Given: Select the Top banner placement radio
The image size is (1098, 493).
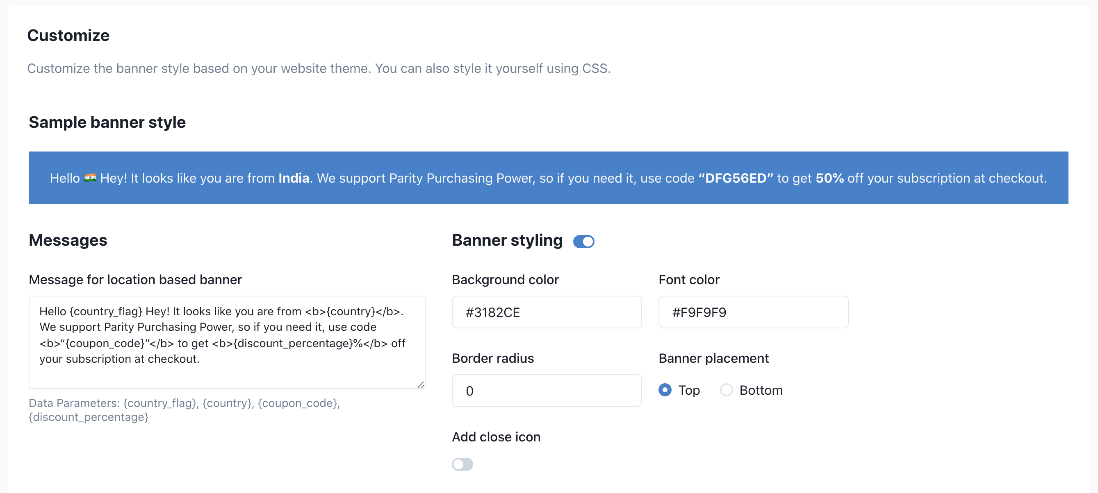Looking at the screenshot, I should [x=665, y=390].
